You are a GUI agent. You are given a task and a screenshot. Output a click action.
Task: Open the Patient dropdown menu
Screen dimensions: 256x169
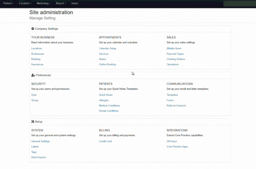(8, 3)
